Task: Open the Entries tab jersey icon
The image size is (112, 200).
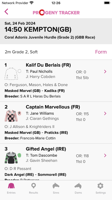Action: click(x=11, y=186)
